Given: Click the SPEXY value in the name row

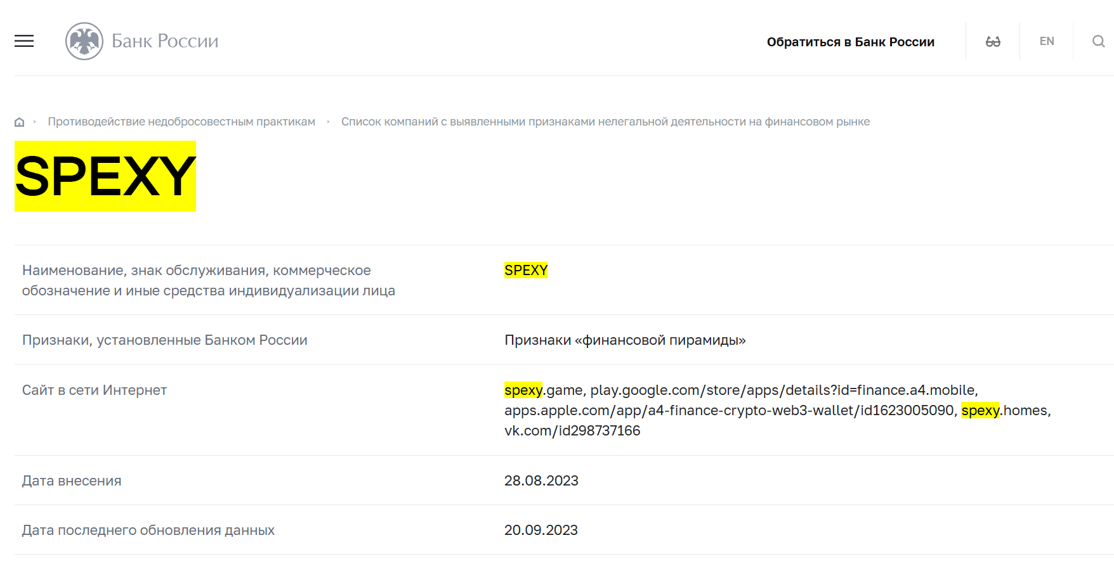Looking at the screenshot, I should (x=526, y=271).
